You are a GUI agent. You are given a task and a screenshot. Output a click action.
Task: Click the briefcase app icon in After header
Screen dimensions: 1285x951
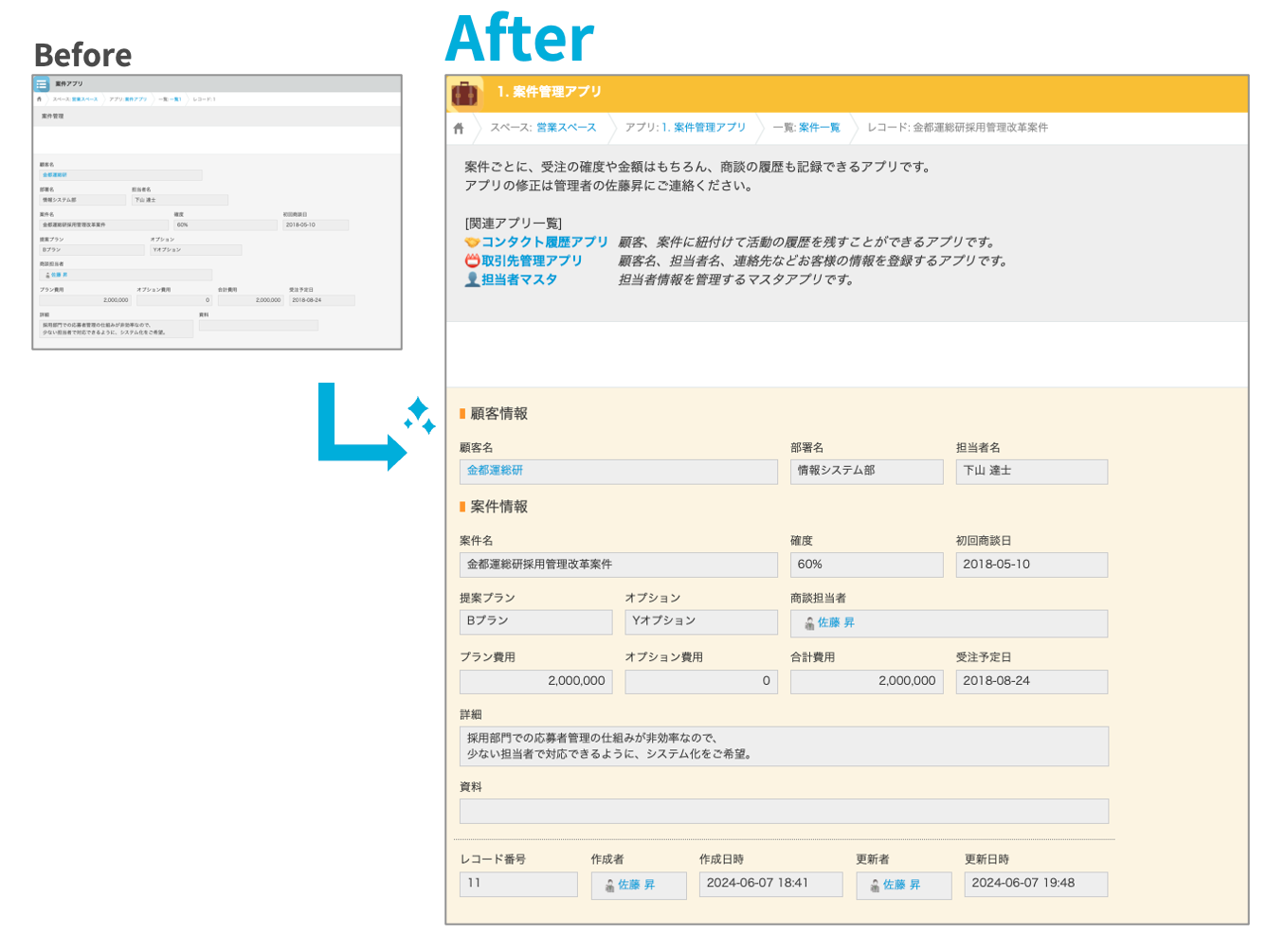coord(464,93)
